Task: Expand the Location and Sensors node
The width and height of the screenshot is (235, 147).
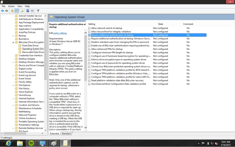Action: click(13, 105)
